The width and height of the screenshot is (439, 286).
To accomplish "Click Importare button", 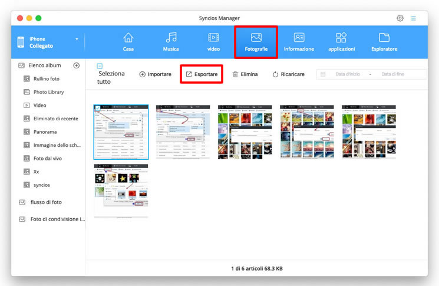I will coord(156,74).
